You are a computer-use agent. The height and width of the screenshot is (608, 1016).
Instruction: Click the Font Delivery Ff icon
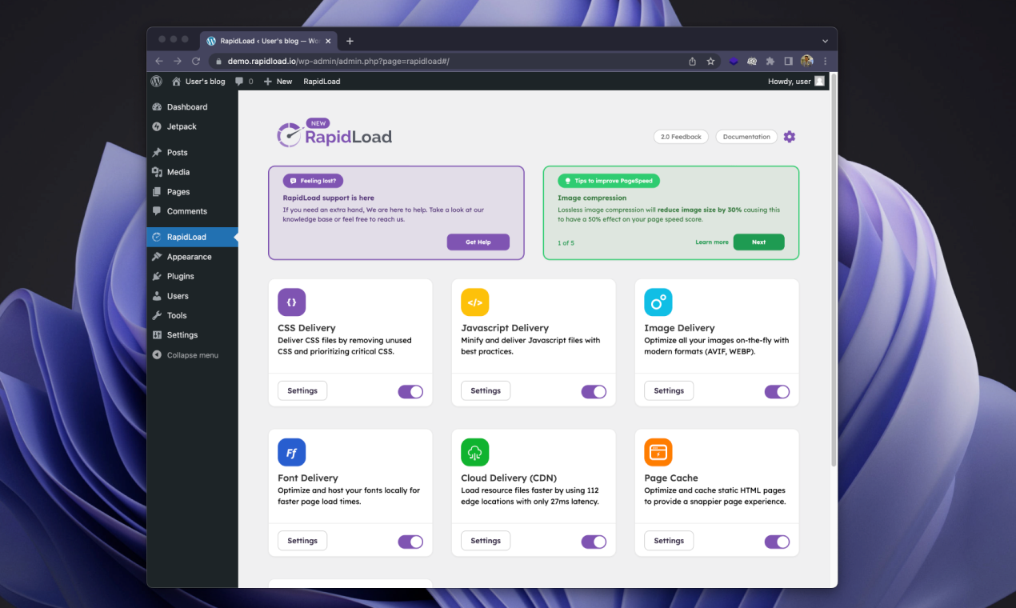[291, 452]
